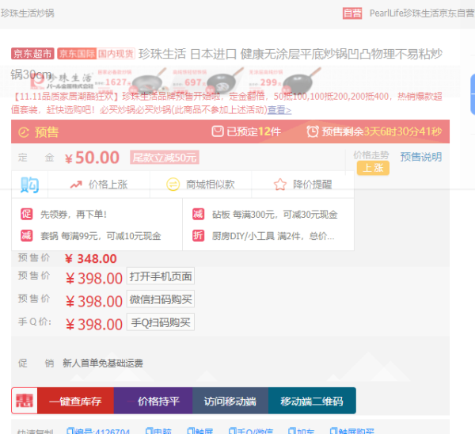The width and height of the screenshot is (475, 434).
Task: Click the yellow swap icon beside 商城相似款
Action: [x=173, y=185]
